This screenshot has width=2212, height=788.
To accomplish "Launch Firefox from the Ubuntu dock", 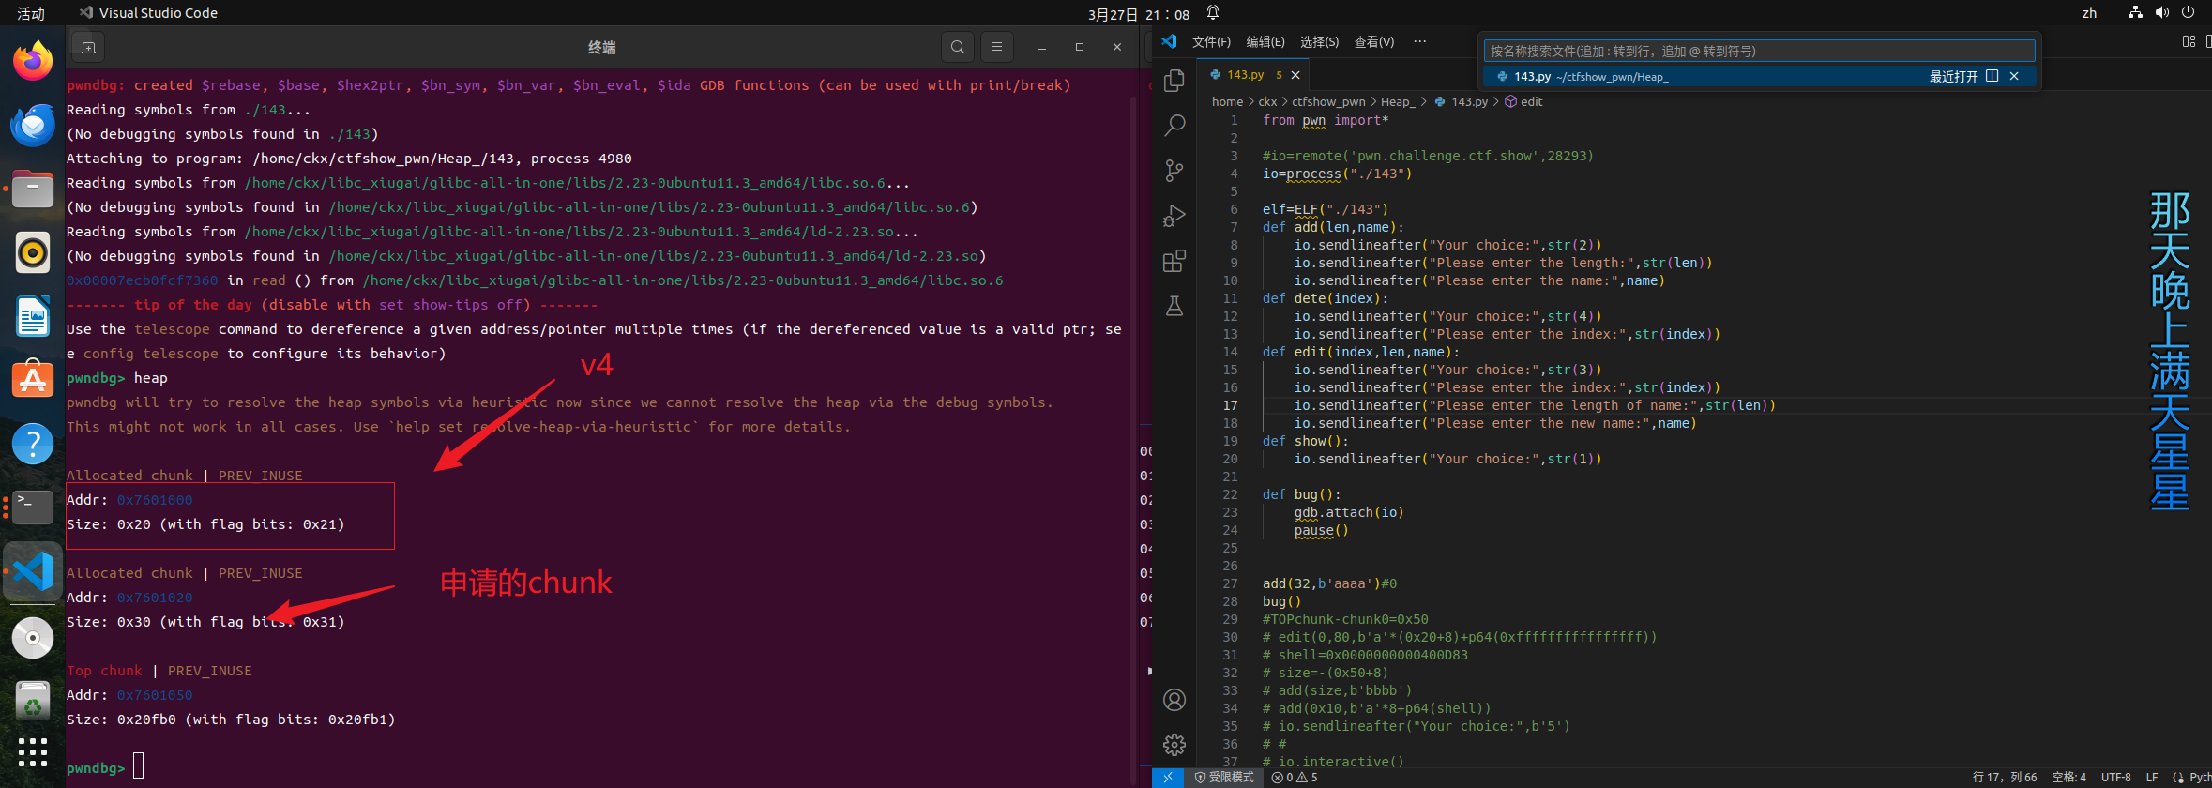I will tap(33, 62).
